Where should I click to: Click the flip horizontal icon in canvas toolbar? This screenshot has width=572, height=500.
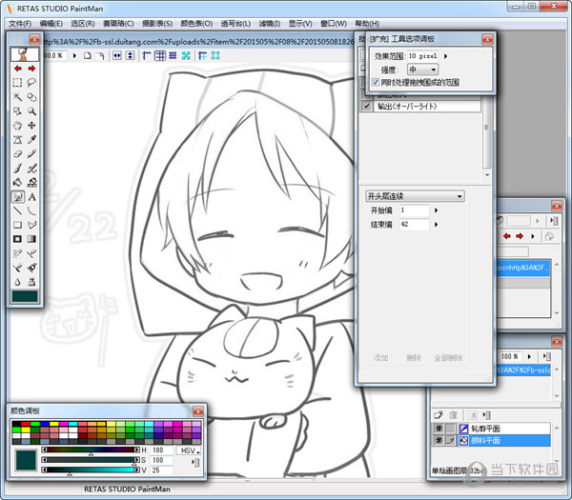[116, 55]
